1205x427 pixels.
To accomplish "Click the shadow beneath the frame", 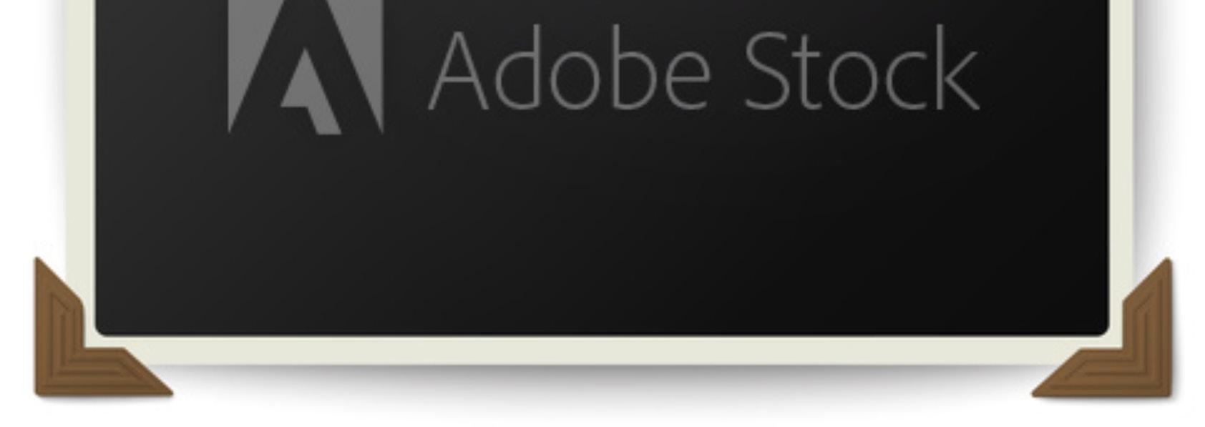I will (601, 383).
